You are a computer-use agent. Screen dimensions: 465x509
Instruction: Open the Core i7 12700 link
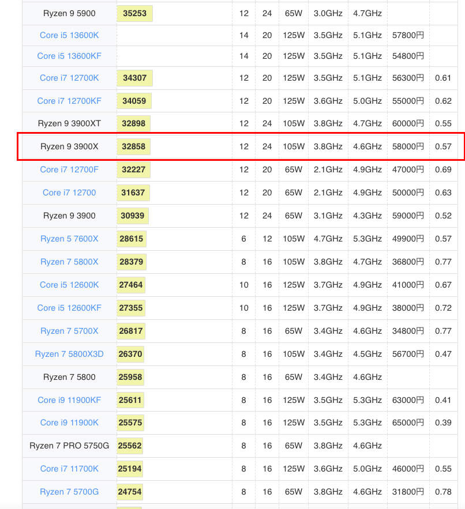(x=69, y=193)
